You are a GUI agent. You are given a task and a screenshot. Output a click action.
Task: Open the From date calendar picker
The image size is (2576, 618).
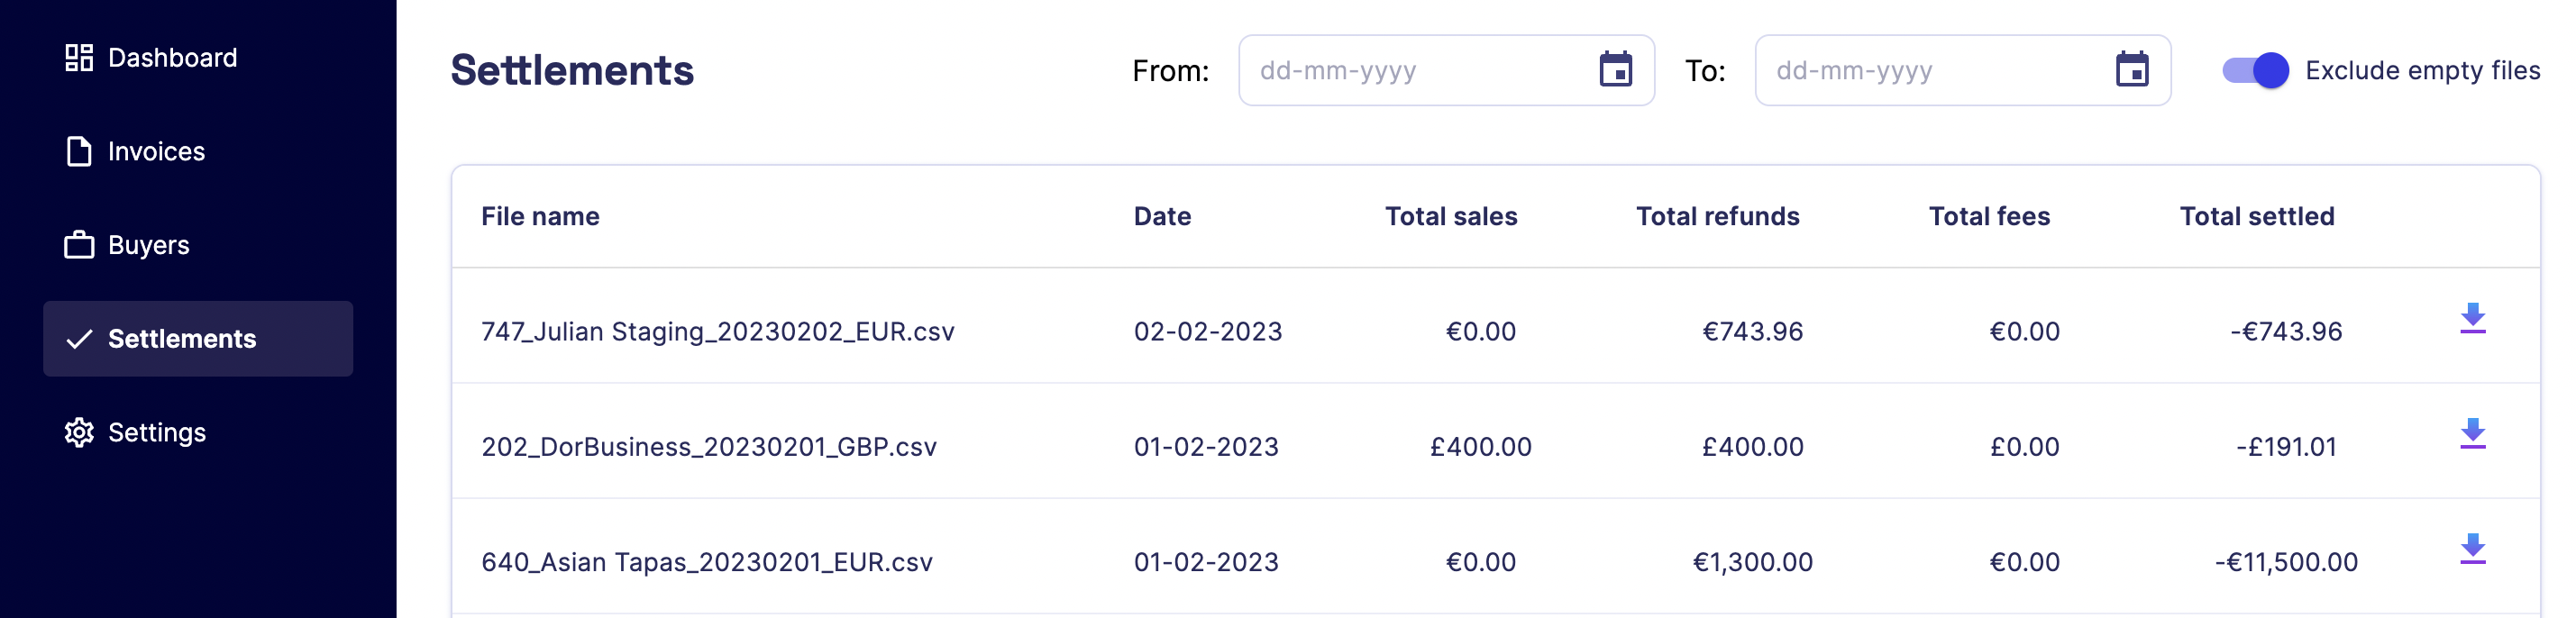click(1615, 70)
